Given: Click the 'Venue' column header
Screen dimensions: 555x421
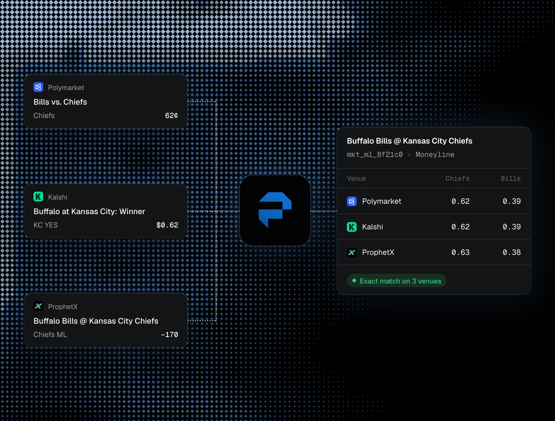Looking at the screenshot, I should point(356,179).
